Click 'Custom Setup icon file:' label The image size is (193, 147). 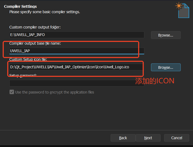28,59
